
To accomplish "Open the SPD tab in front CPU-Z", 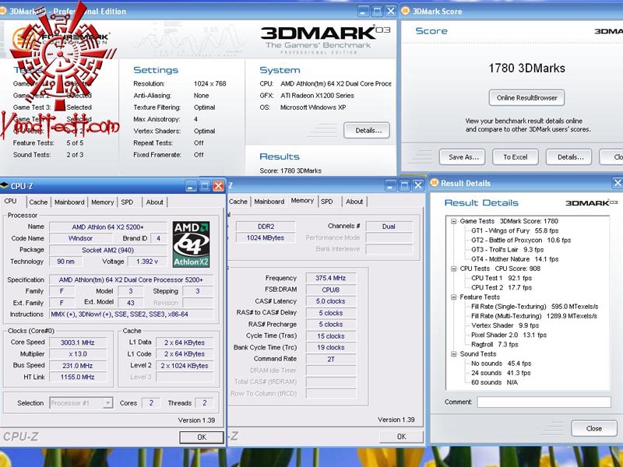I will (127, 202).
